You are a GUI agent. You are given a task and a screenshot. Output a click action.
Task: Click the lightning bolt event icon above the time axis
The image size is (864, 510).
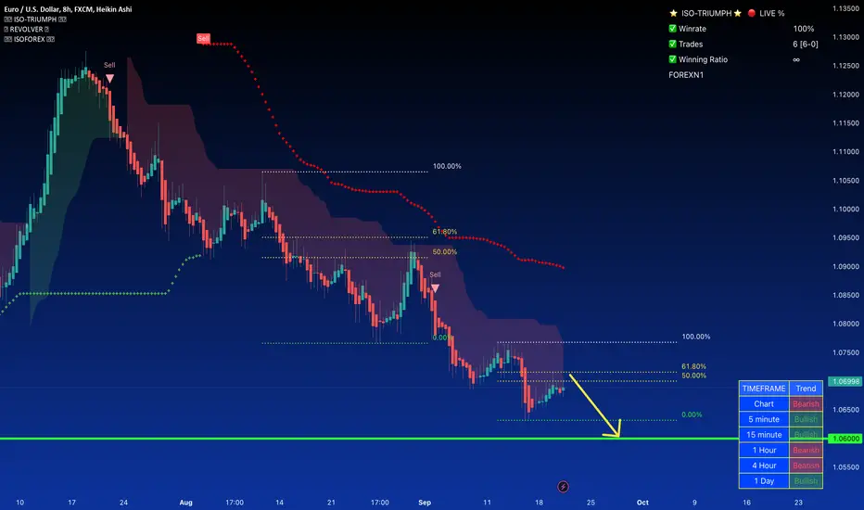coord(563,486)
